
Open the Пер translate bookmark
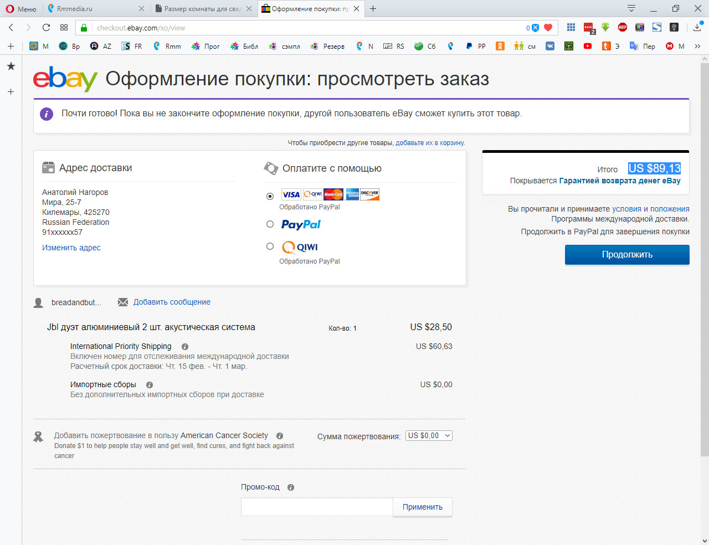tap(643, 46)
